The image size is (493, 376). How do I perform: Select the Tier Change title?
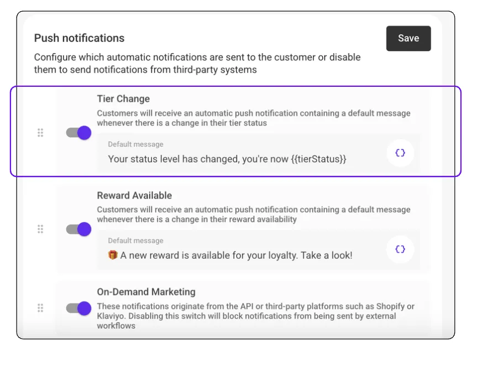coord(123,99)
